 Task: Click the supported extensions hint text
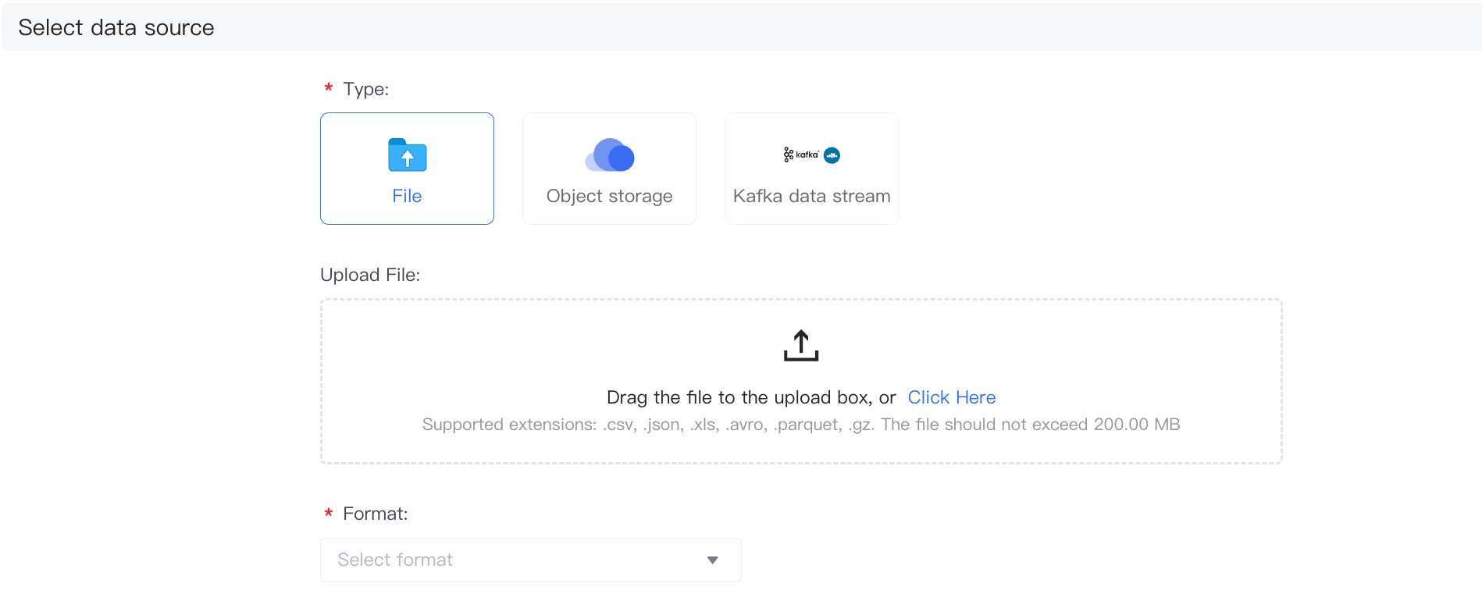tap(801, 425)
